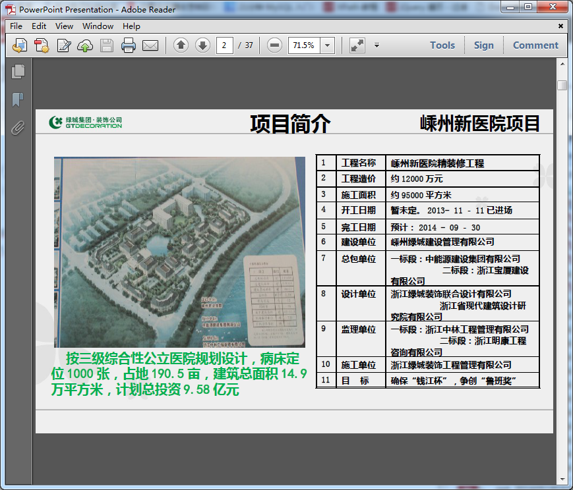Click the cell 嵊州绿城建设管理有限公司
Viewport: 573px width, 490px height.
463,242
